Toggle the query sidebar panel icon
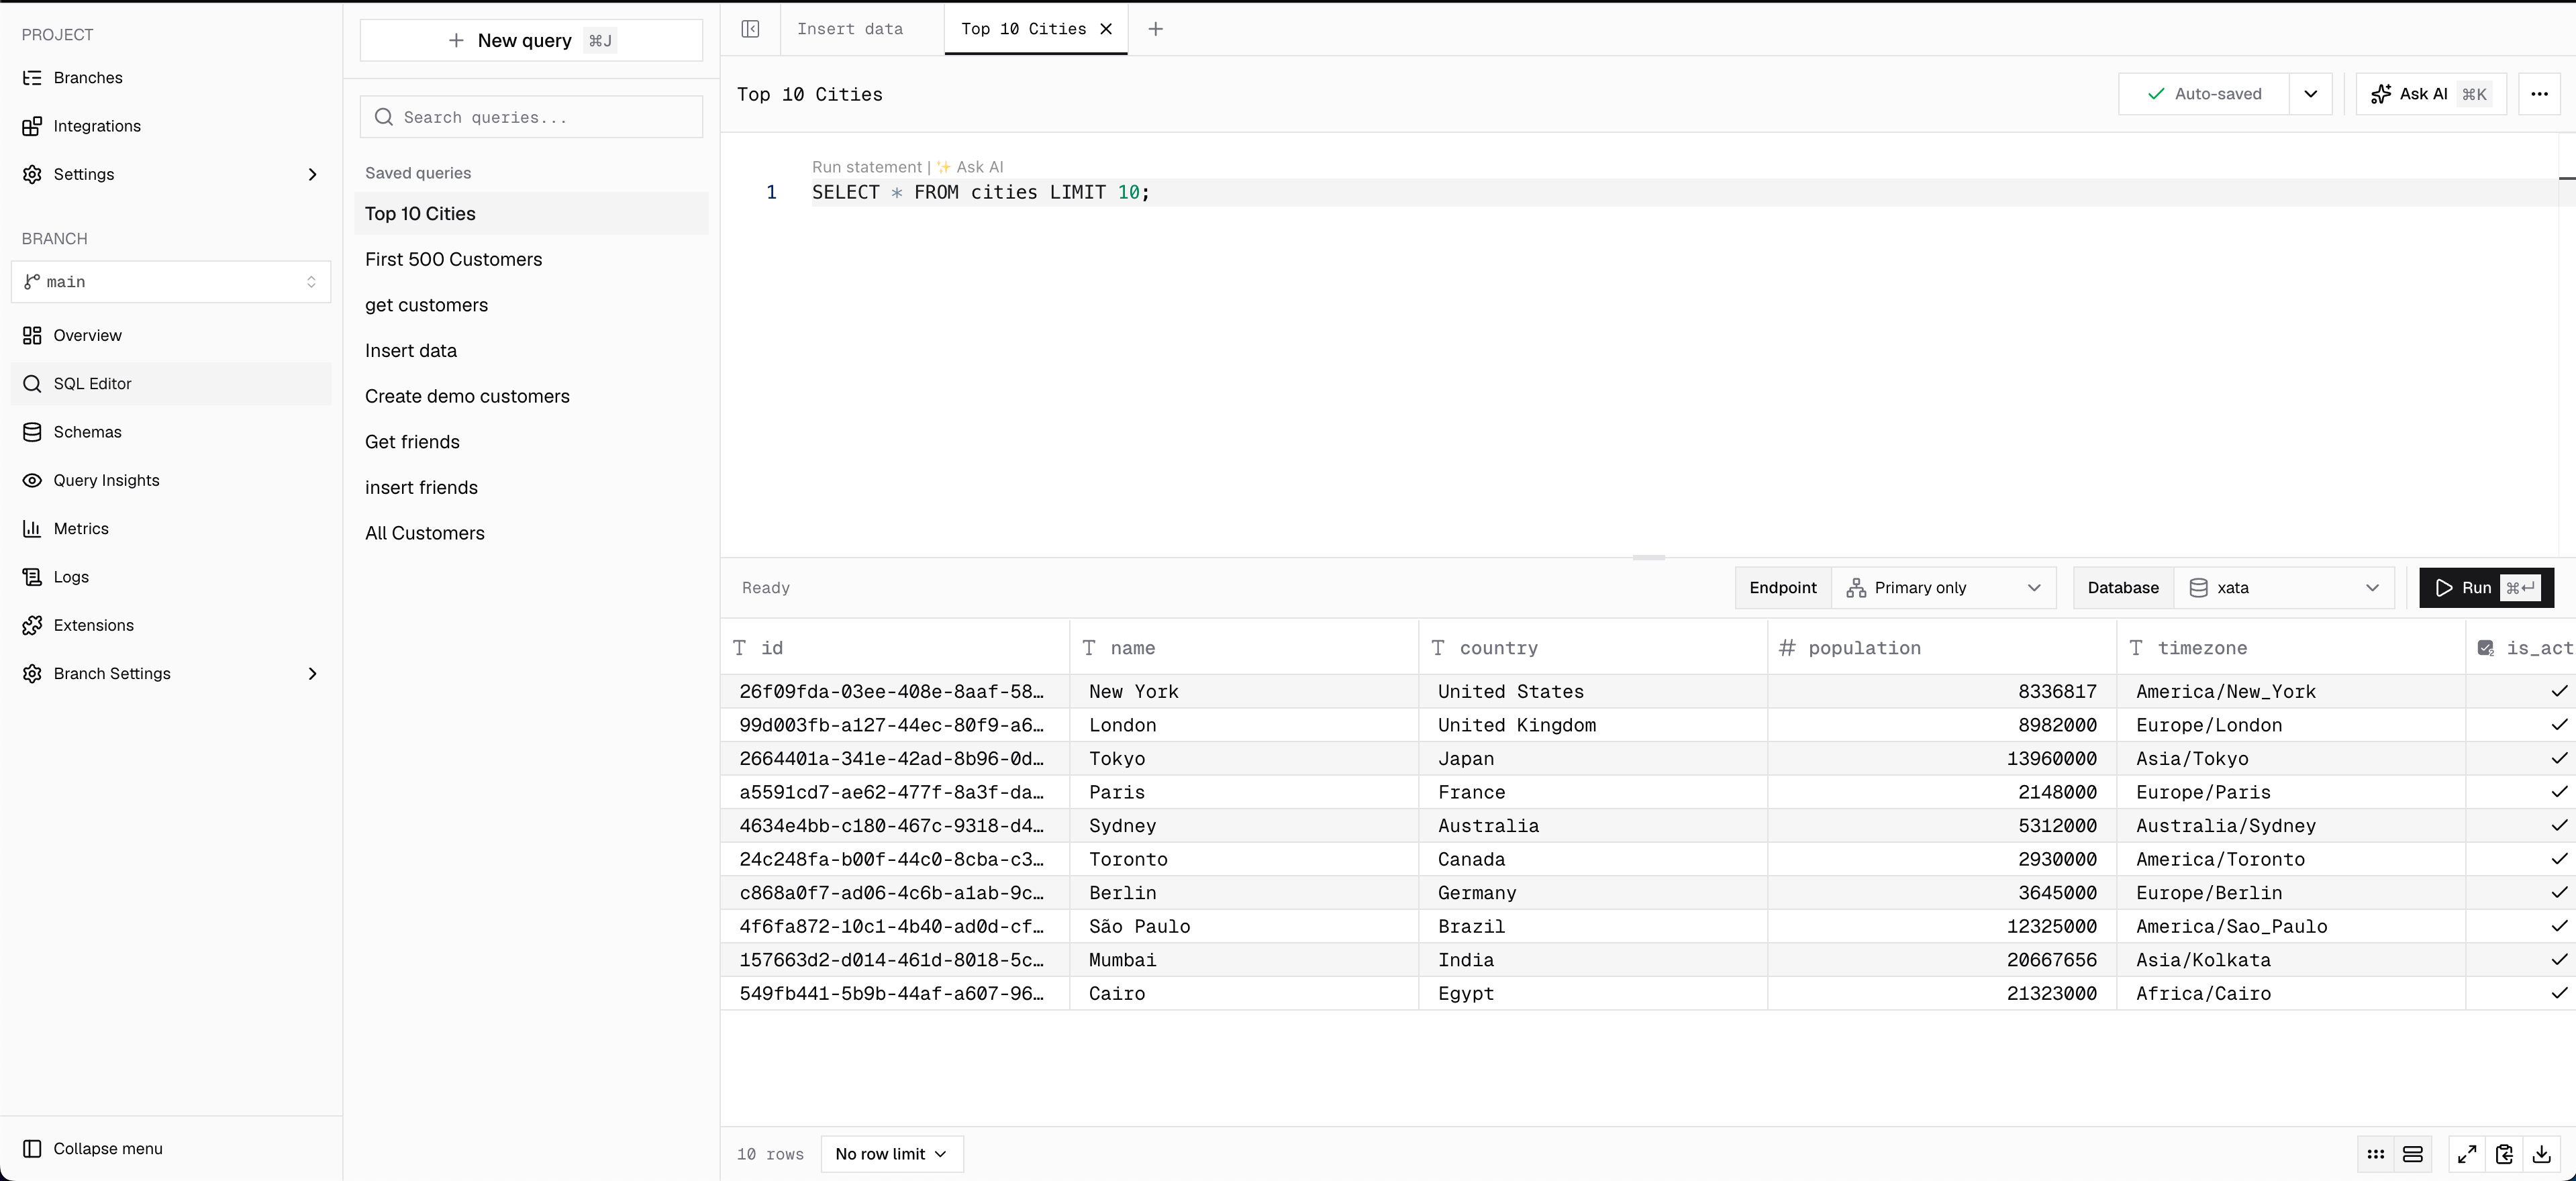The image size is (2576, 1181). (x=750, y=29)
